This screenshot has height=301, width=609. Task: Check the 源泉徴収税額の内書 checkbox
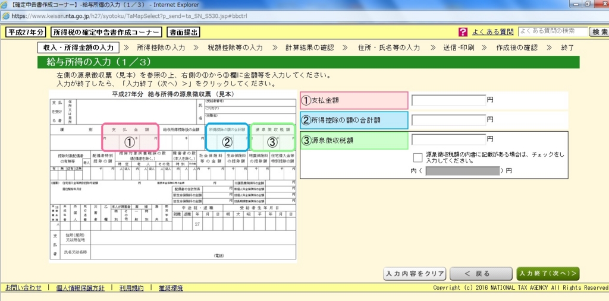(418, 157)
